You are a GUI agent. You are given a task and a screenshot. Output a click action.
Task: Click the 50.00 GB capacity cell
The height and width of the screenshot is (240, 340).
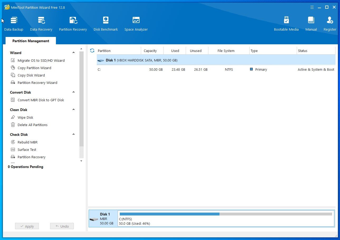point(156,70)
